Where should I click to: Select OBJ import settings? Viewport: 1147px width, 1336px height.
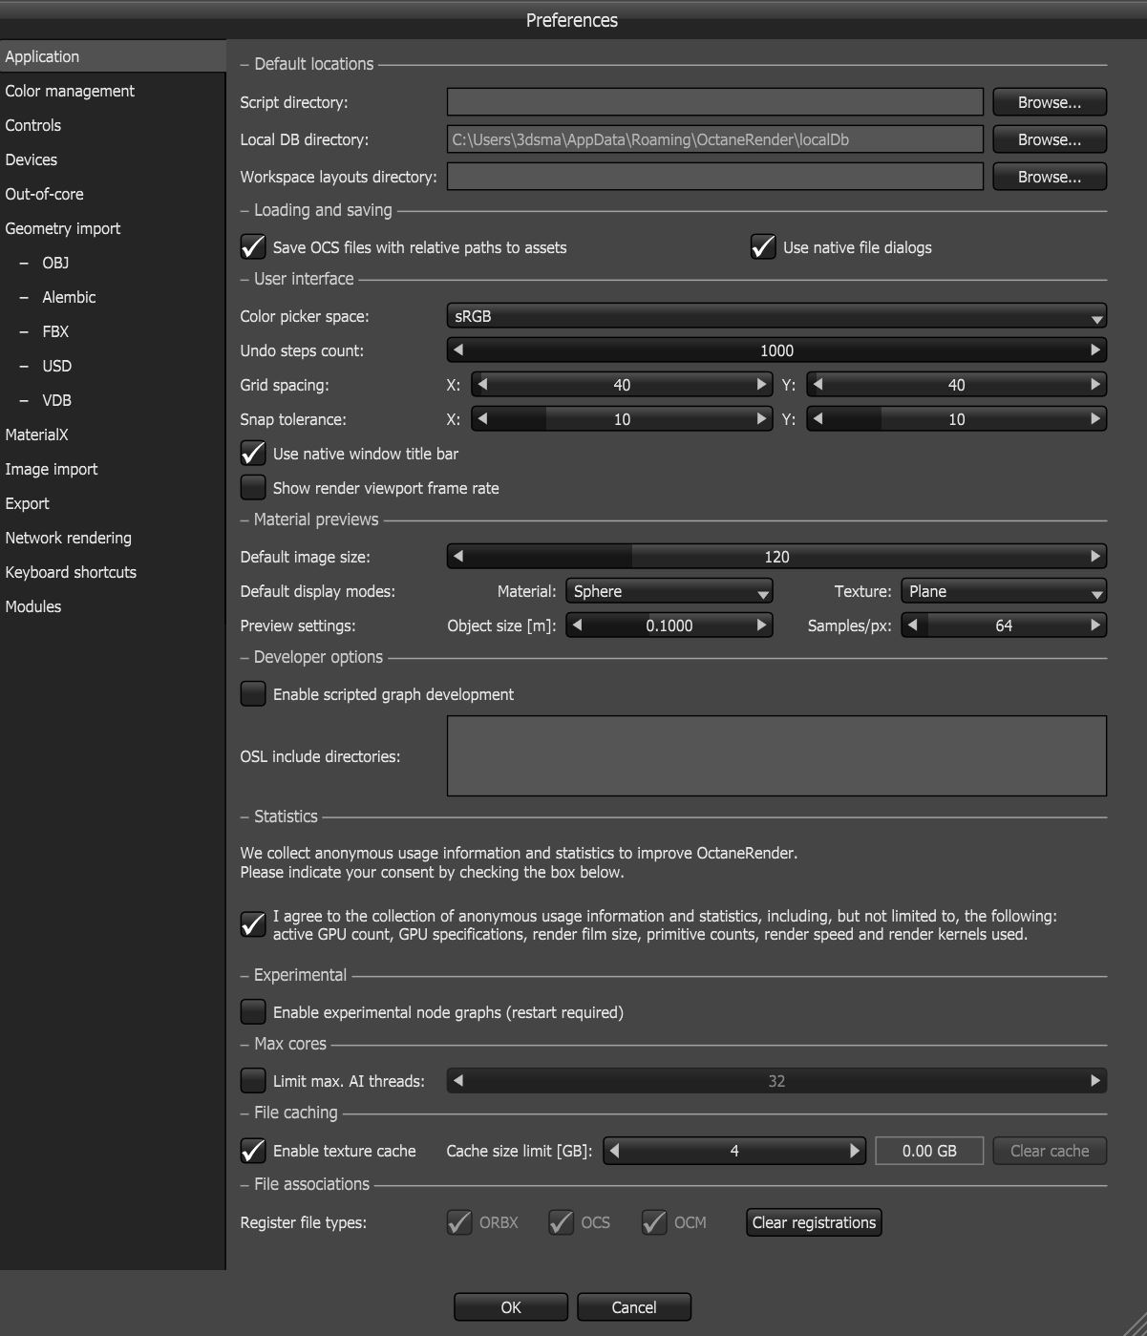click(113, 263)
